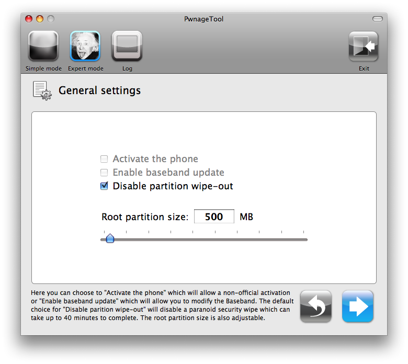Image resolution: width=408 pixels, height=364 pixels.
Task: Select the Expert mode Einstein icon
Action: (x=85, y=46)
